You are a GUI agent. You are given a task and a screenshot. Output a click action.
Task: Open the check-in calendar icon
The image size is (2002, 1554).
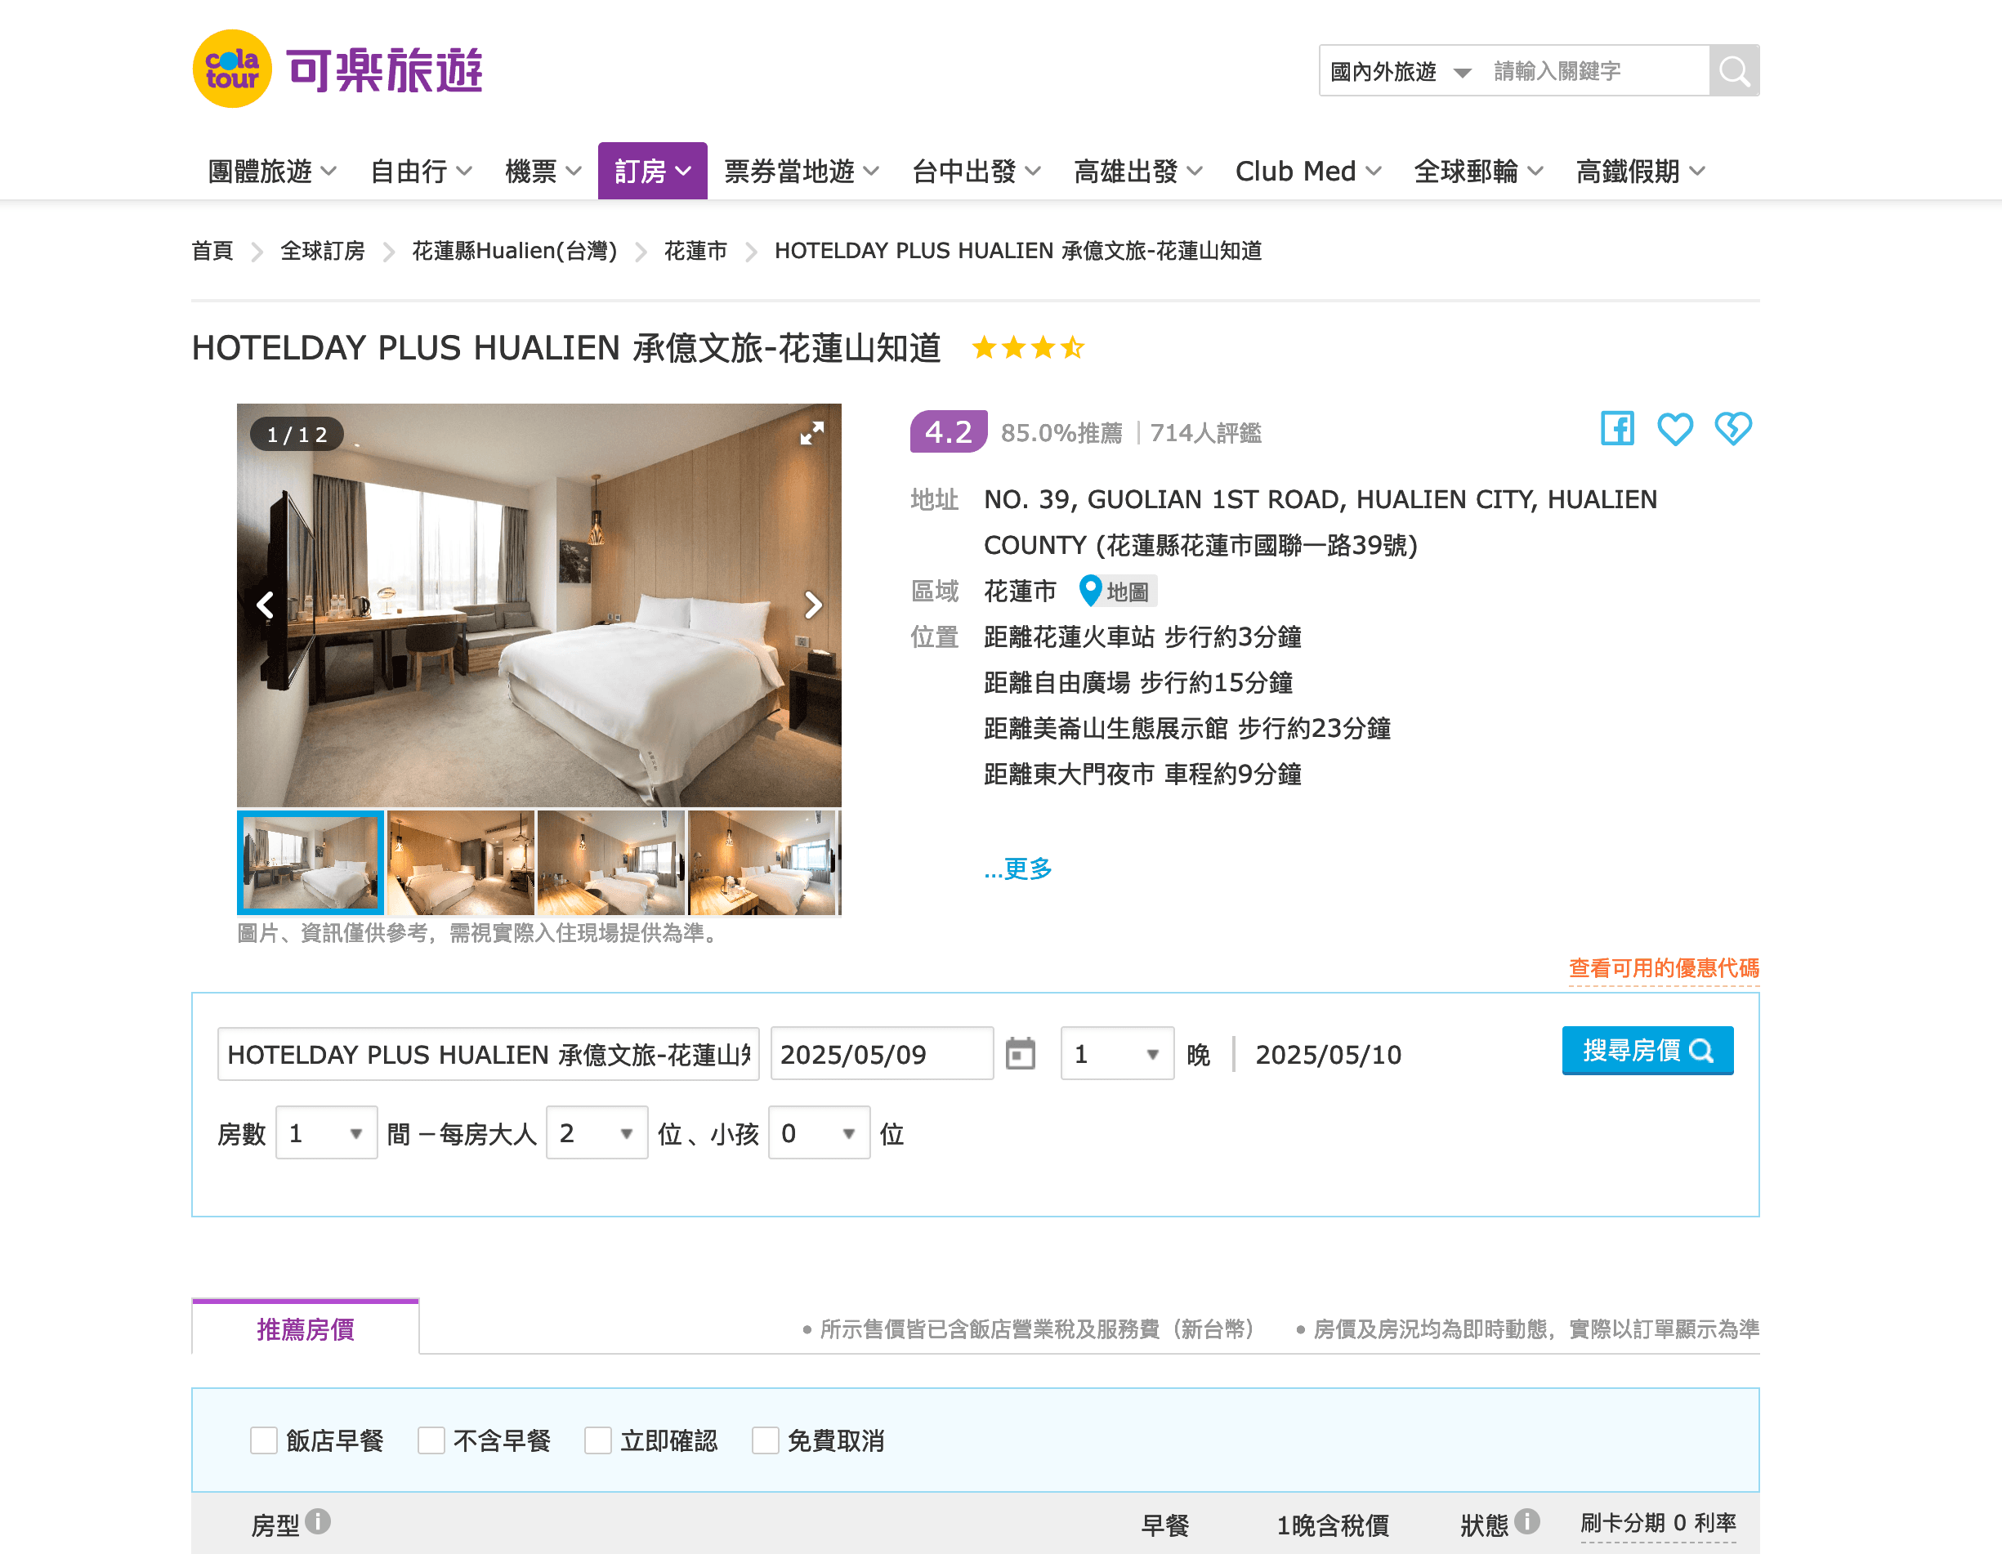pos(1021,1053)
